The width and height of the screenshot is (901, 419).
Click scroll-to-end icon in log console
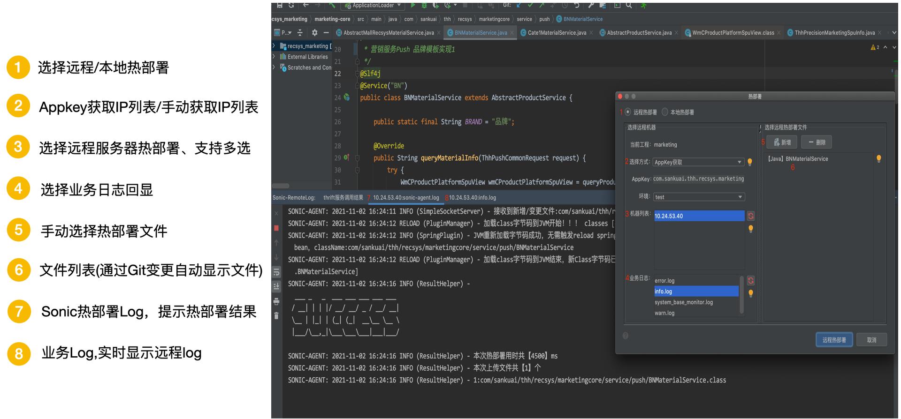click(276, 286)
